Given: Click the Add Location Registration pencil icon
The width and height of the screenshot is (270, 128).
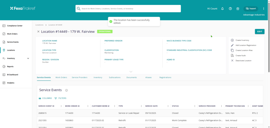Looking at the screenshot, I should click(232, 45).
